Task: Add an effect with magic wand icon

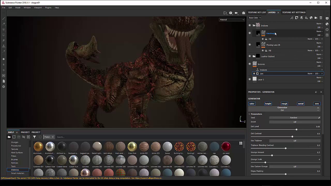Action: pos(292,18)
